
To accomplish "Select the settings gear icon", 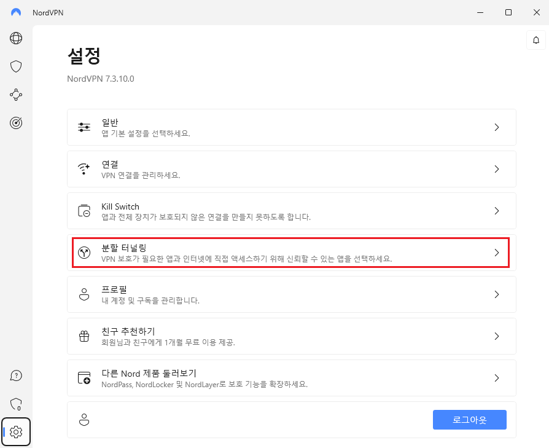I will (16, 432).
